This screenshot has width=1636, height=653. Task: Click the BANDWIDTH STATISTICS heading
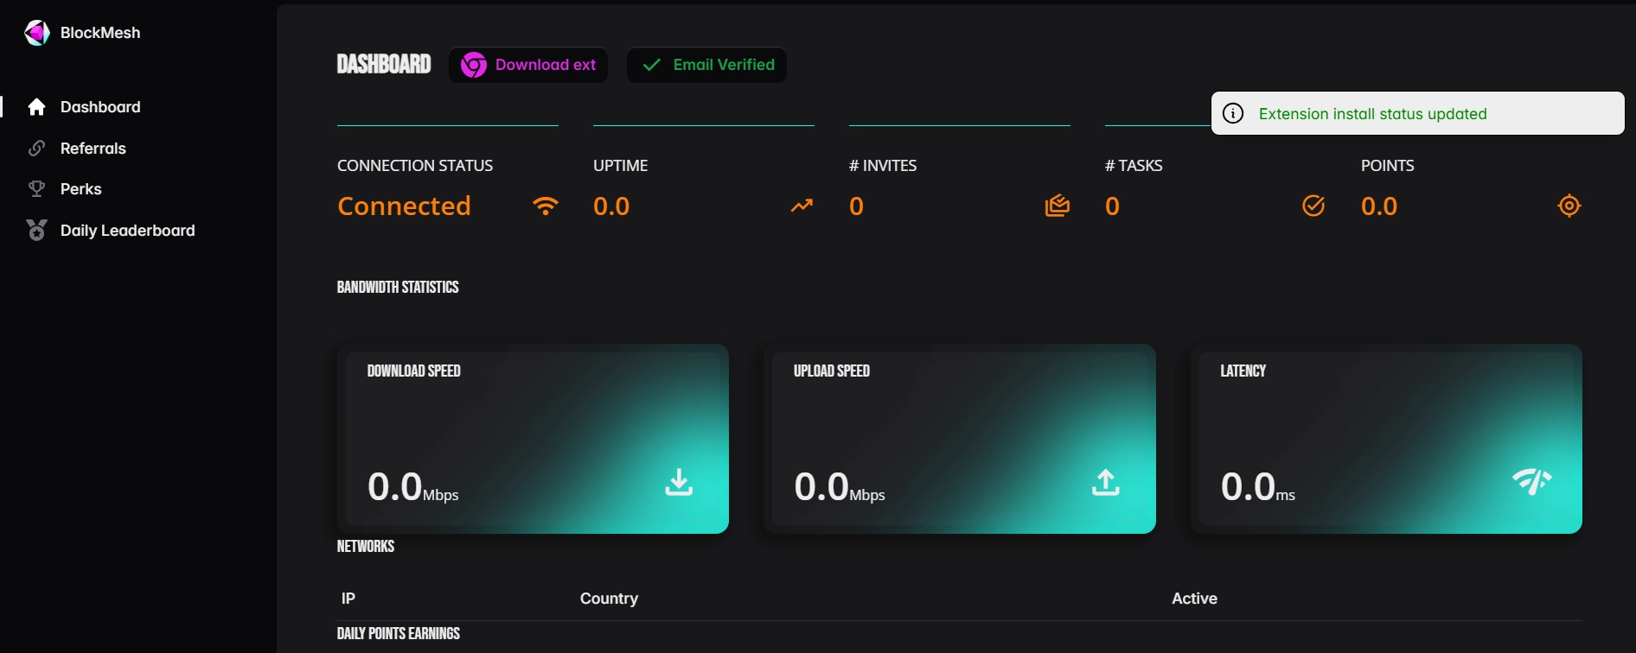[x=398, y=288]
